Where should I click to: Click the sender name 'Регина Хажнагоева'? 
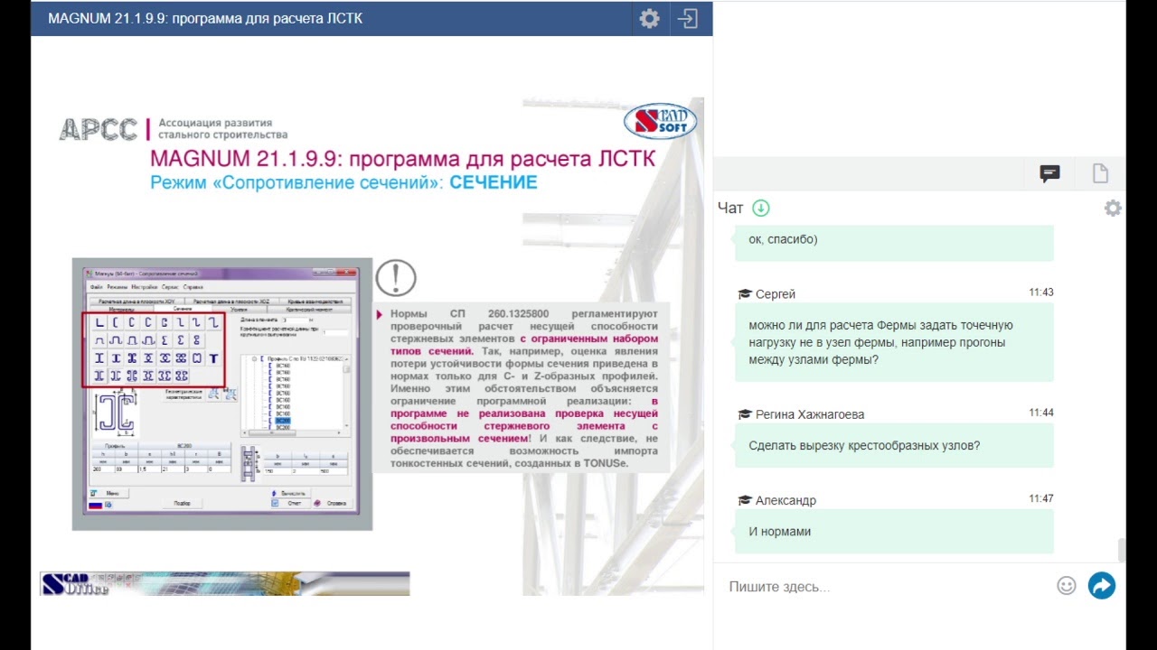pyautogui.click(x=810, y=414)
